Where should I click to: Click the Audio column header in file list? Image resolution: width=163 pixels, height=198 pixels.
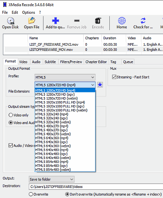(x=152, y=38)
